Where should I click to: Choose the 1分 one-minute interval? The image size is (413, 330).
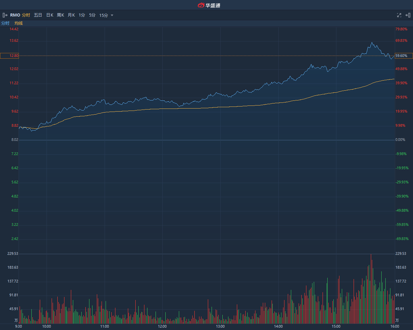coord(82,15)
